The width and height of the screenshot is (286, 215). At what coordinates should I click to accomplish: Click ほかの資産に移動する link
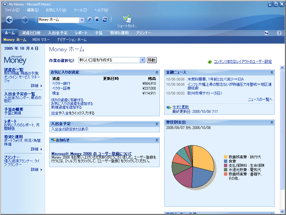pos(67,100)
